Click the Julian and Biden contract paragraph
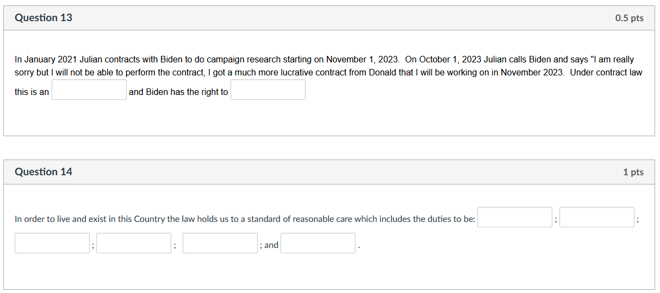Image resolution: width=660 pixels, height=293 pixels. click(x=326, y=66)
